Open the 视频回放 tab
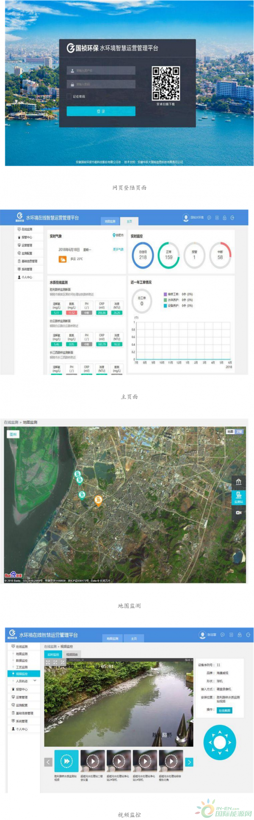The width and height of the screenshot is (254, 820). coord(72,655)
